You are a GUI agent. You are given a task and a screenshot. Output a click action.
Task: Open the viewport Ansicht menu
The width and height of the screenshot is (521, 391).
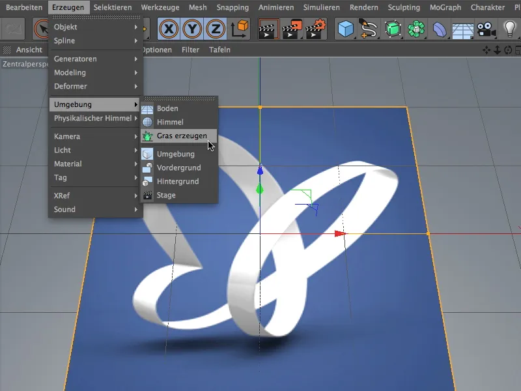click(x=29, y=50)
